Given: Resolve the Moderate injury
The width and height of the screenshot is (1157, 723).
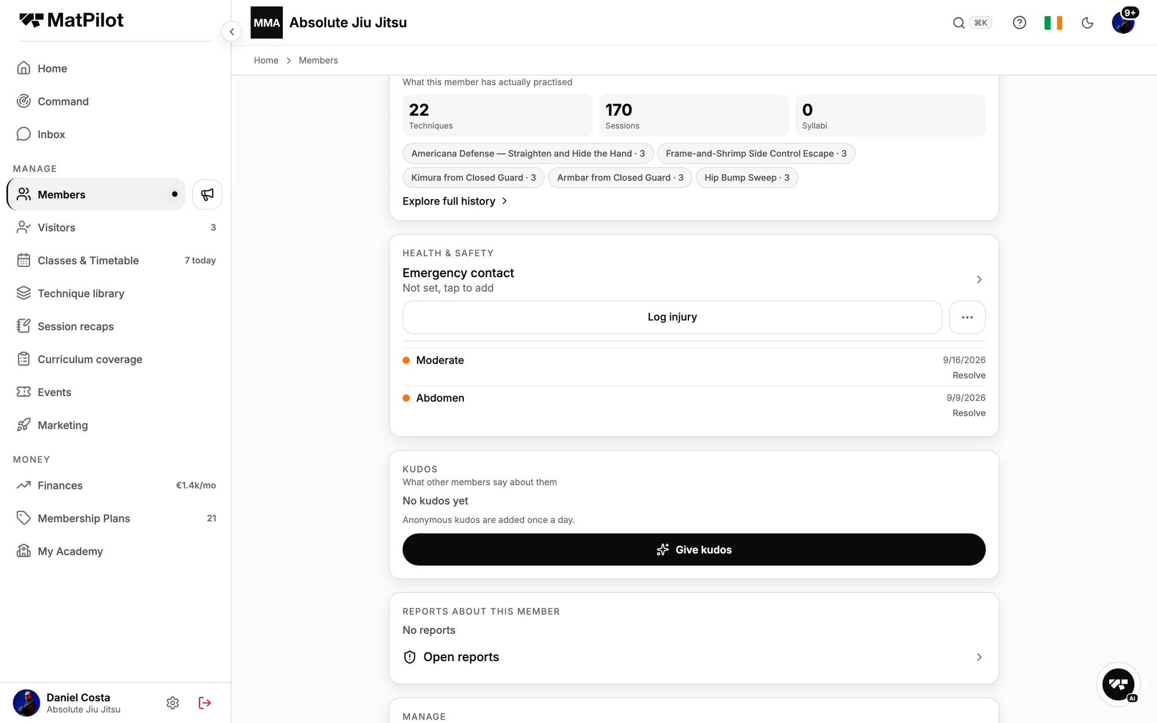Looking at the screenshot, I should (x=969, y=375).
